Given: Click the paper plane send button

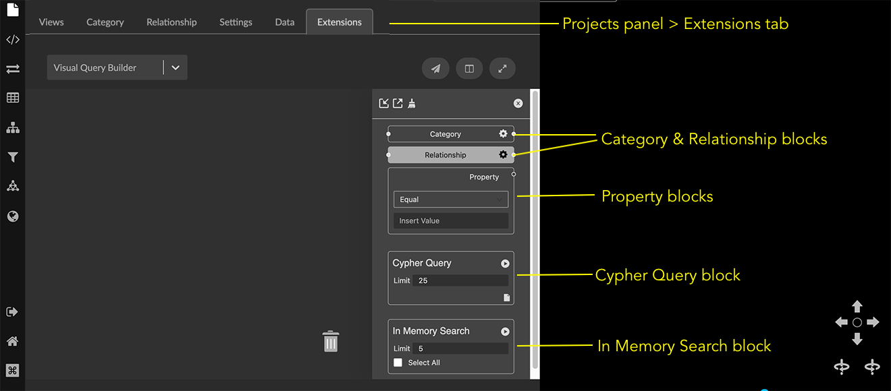Looking at the screenshot, I should (x=435, y=68).
